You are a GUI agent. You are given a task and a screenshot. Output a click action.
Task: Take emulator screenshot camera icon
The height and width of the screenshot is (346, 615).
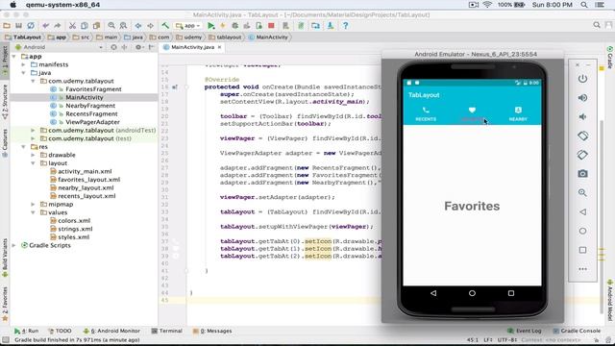coord(582,173)
